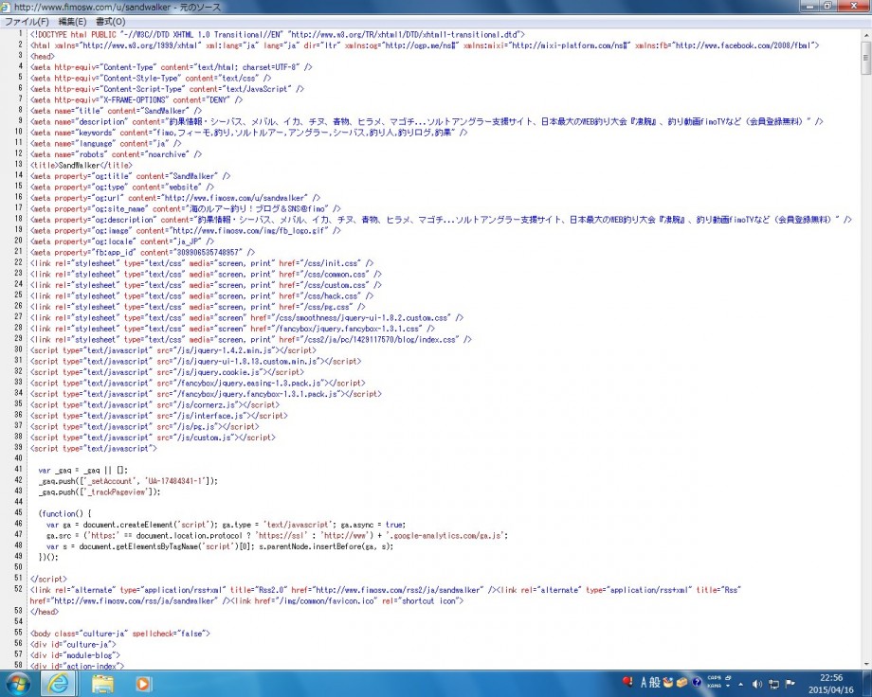Click the vertical scrollbar down arrow
Viewport: 872px width, 697px height.
click(866, 665)
